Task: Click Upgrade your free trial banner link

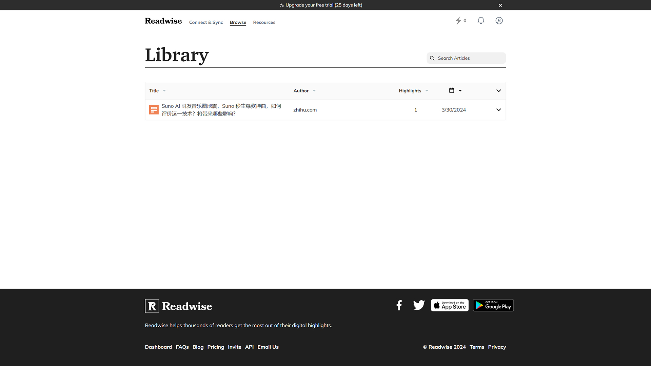Action: click(323, 5)
